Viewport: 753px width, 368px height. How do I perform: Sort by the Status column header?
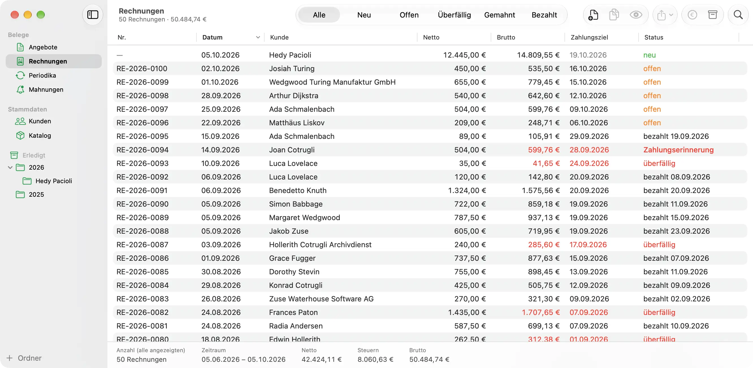pyautogui.click(x=688, y=37)
